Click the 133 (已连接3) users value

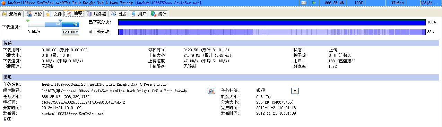(342, 61)
